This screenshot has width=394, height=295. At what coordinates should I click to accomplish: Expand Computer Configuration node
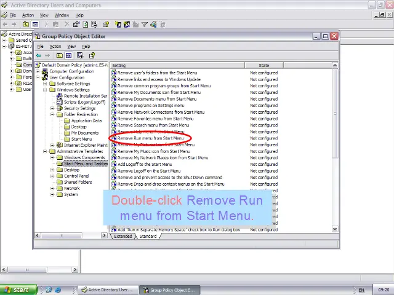[x=38, y=71]
